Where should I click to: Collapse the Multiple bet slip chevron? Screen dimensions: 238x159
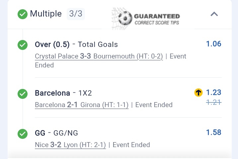point(214,14)
